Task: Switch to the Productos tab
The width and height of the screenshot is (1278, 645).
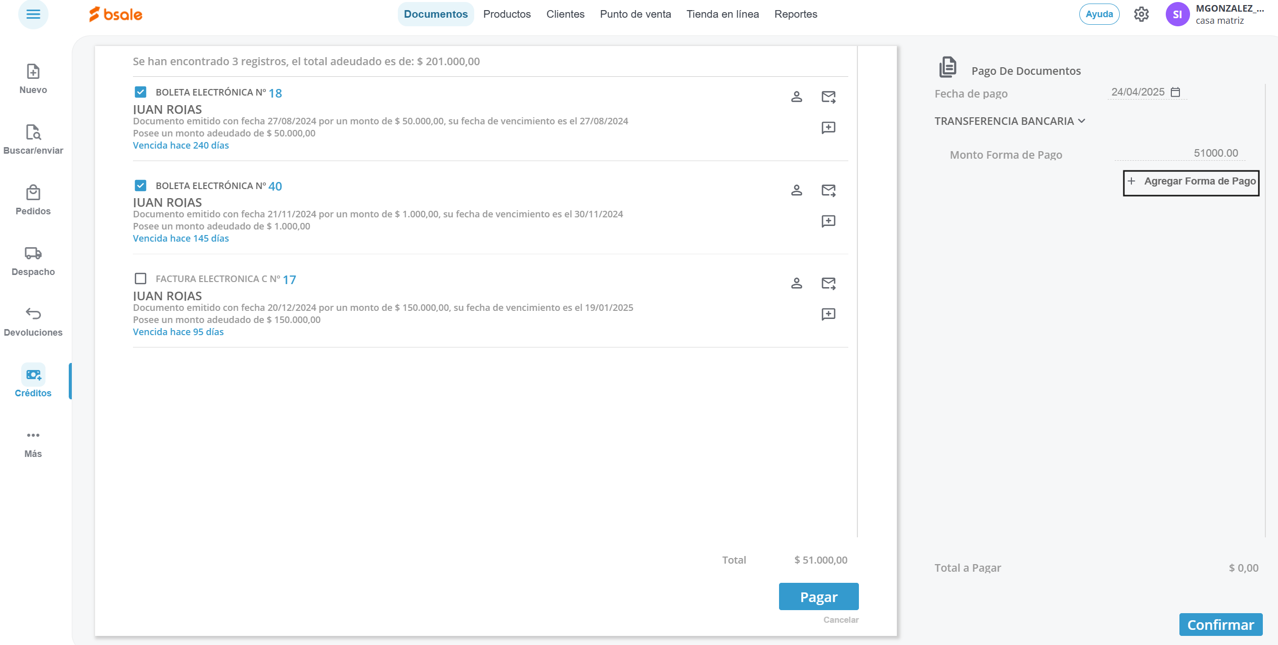Action: [x=507, y=14]
